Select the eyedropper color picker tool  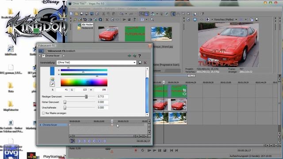click(x=52, y=84)
